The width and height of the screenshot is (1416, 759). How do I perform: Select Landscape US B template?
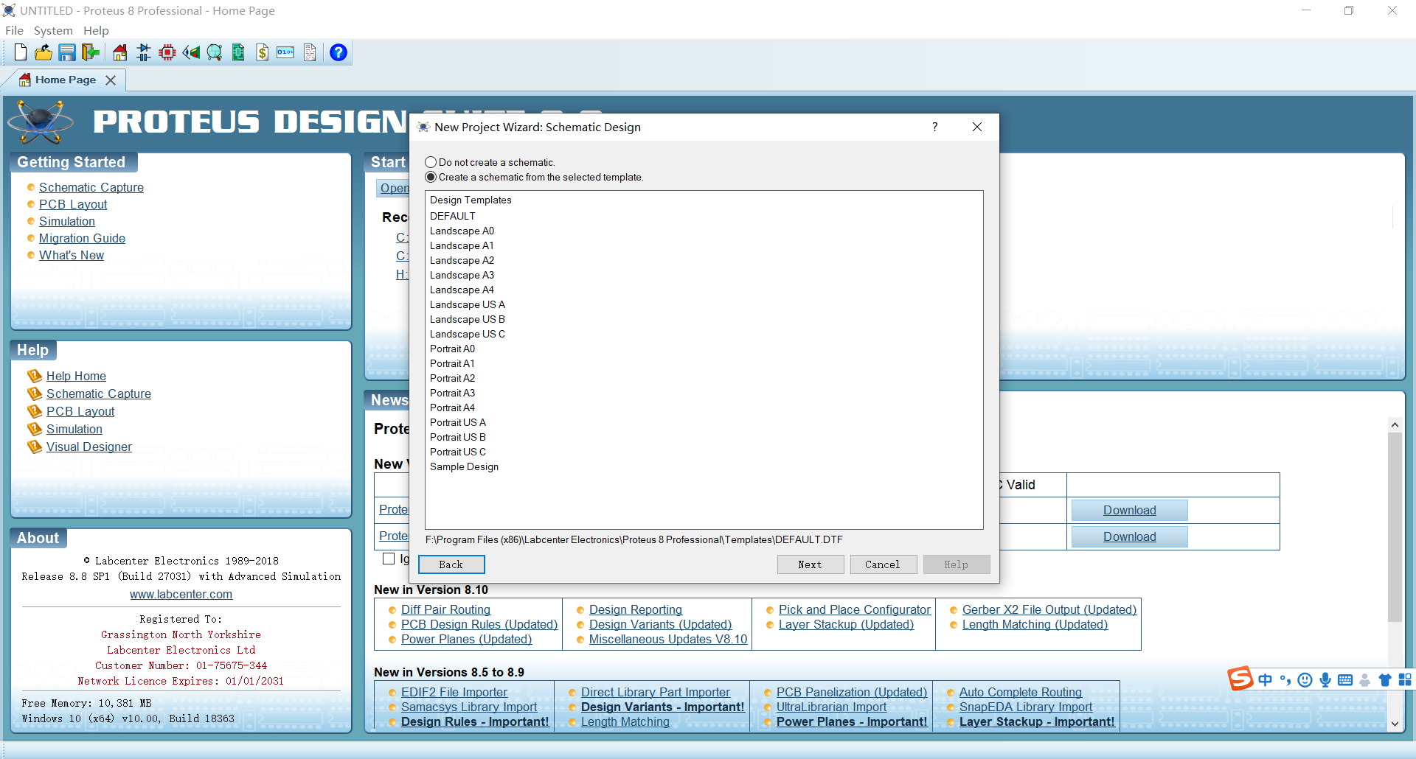468,319
